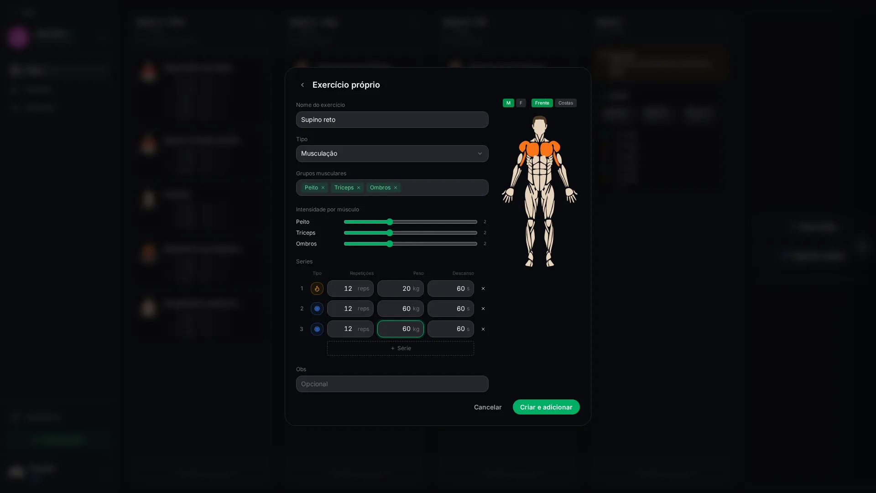Click the Obs optional notes field
Viewport: 876px width, 493px height.
tap(392, 384)
